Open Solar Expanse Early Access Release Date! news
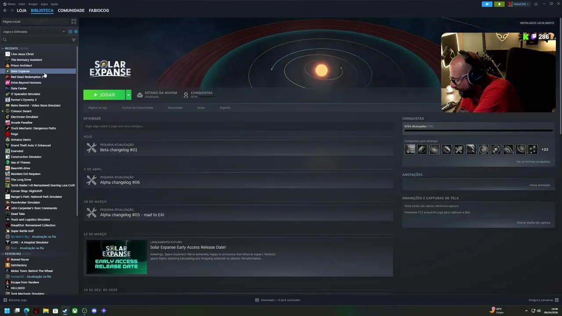Screen dimensions: 562x316 click(188, 247)
